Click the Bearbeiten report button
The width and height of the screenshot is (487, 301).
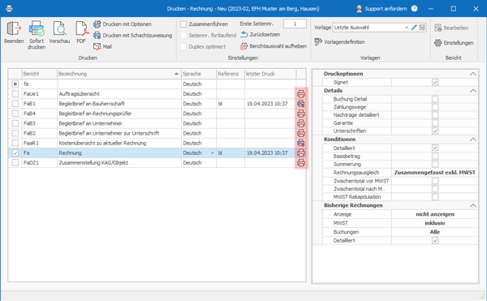[451, 28]
